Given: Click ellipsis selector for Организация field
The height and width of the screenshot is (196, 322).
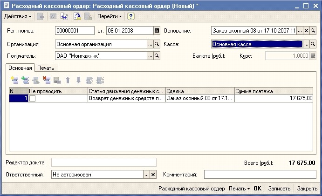Looking at the screenshot, I should click(150, 44).
